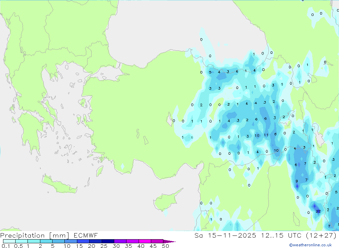Image resolution: width=339 pixels, height=248 pixels.
Task: Click the legend label '50'
Action: [166, 246]
